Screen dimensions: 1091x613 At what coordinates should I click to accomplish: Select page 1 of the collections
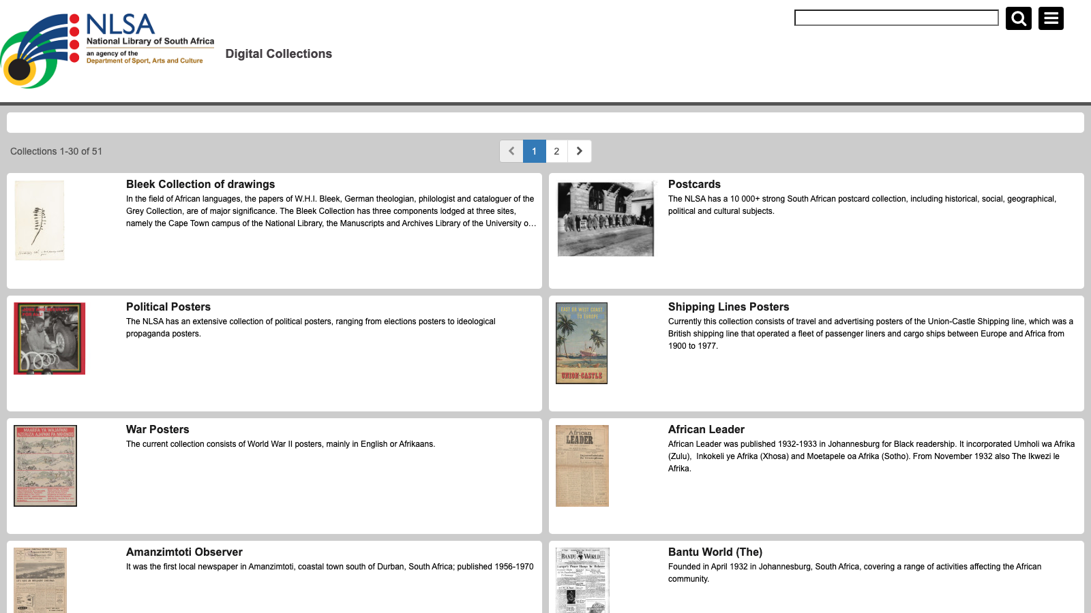tap(534, 151)
